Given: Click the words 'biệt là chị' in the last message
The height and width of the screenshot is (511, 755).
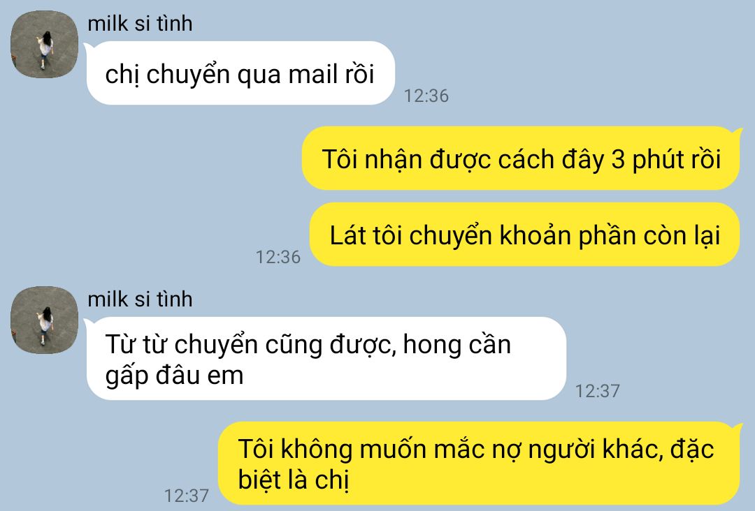Looking at the screenshot, I should [x=293, y=480].
